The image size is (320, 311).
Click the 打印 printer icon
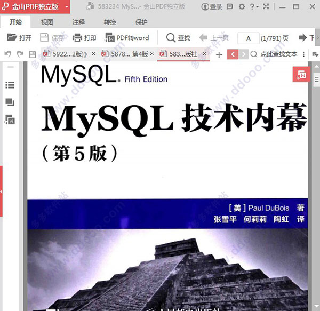[77, 37]
